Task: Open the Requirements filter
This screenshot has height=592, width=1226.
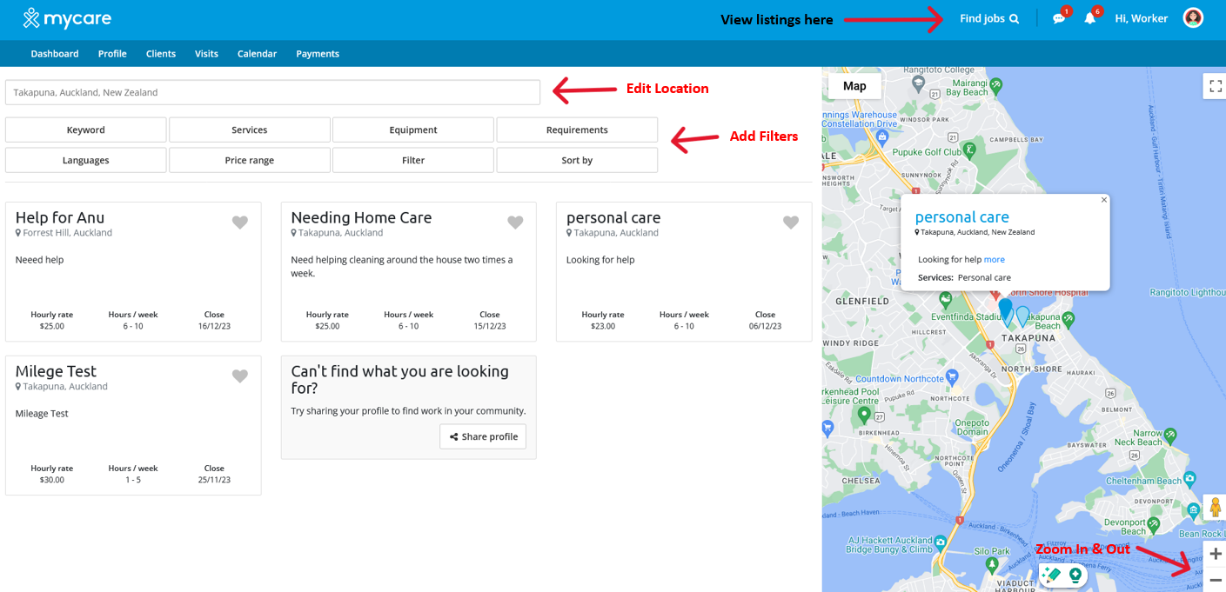Action: [577, 130]
